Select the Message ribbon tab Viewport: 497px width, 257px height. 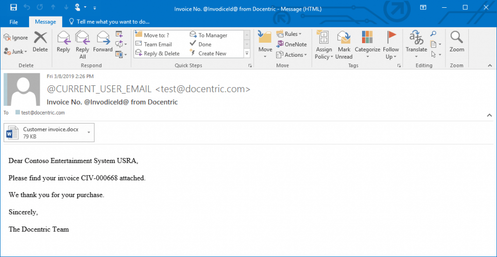[45, 22]
